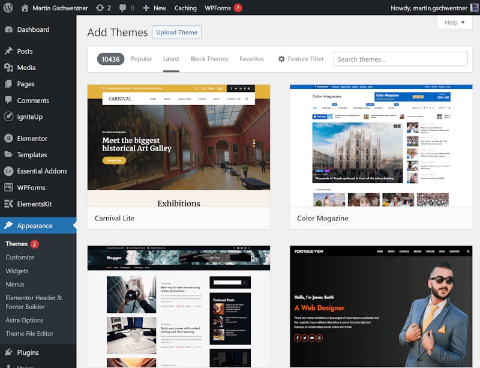
Task: Click the WPForms sidebar icon
Action: 8,187
